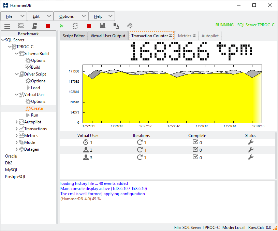Click the status wrench for Virtual User 2
This screenshot has width=278, height=231.
click(250, 150)
